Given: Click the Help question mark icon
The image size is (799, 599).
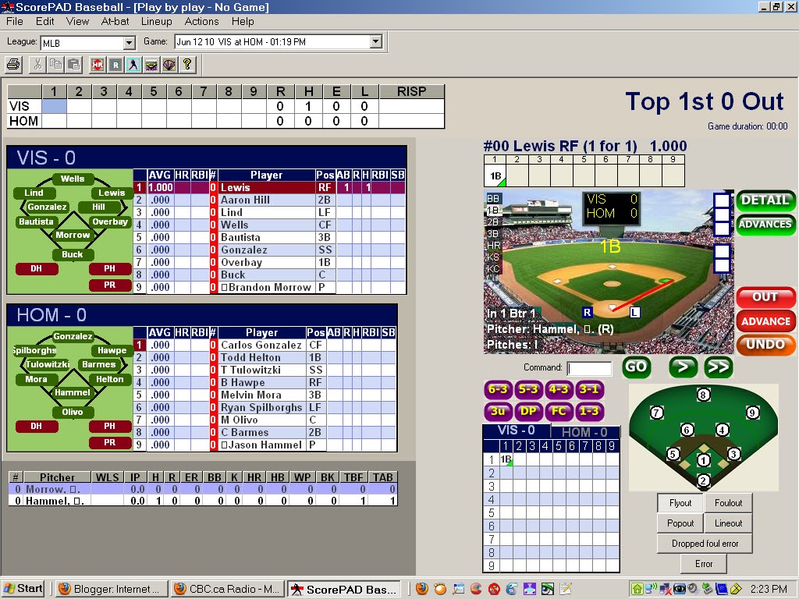Looking at the screenshot, I should pyautogui.click(x=186, y=65).
